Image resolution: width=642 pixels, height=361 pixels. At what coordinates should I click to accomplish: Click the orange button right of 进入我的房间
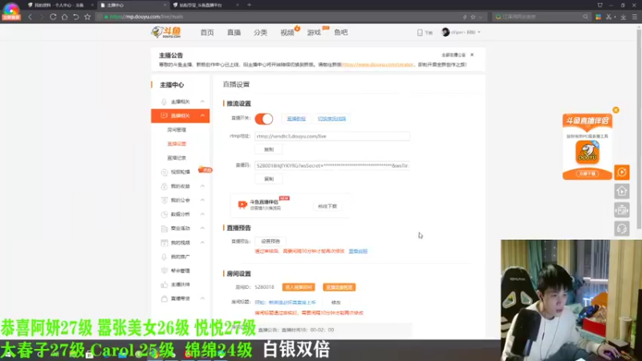(x=339, y=287)
